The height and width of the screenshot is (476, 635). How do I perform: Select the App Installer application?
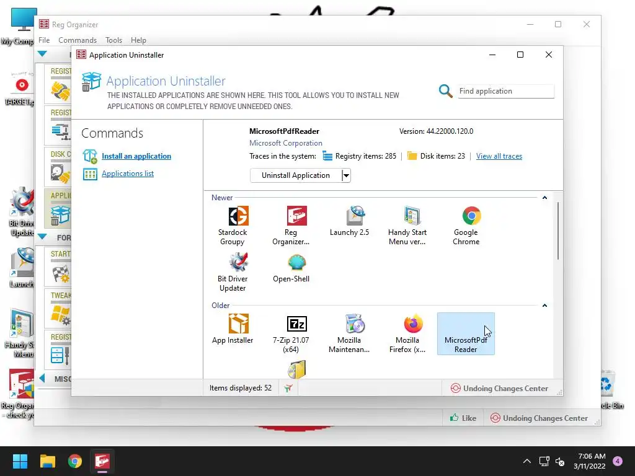click(x=233, y=330)
